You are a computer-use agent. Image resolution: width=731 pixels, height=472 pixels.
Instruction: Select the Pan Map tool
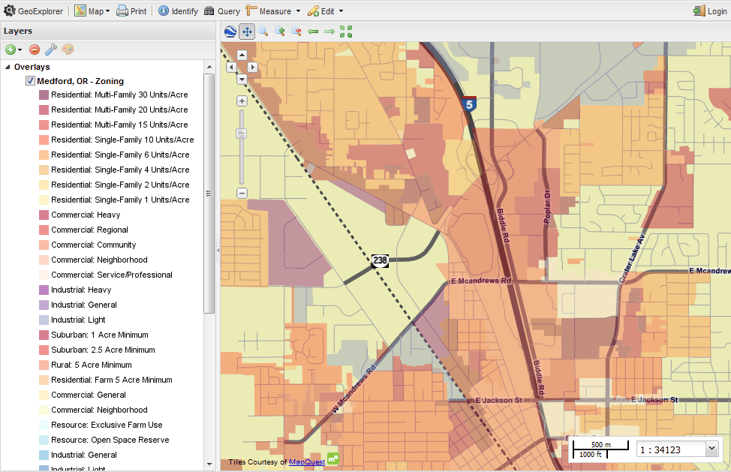tap(247, 32)
